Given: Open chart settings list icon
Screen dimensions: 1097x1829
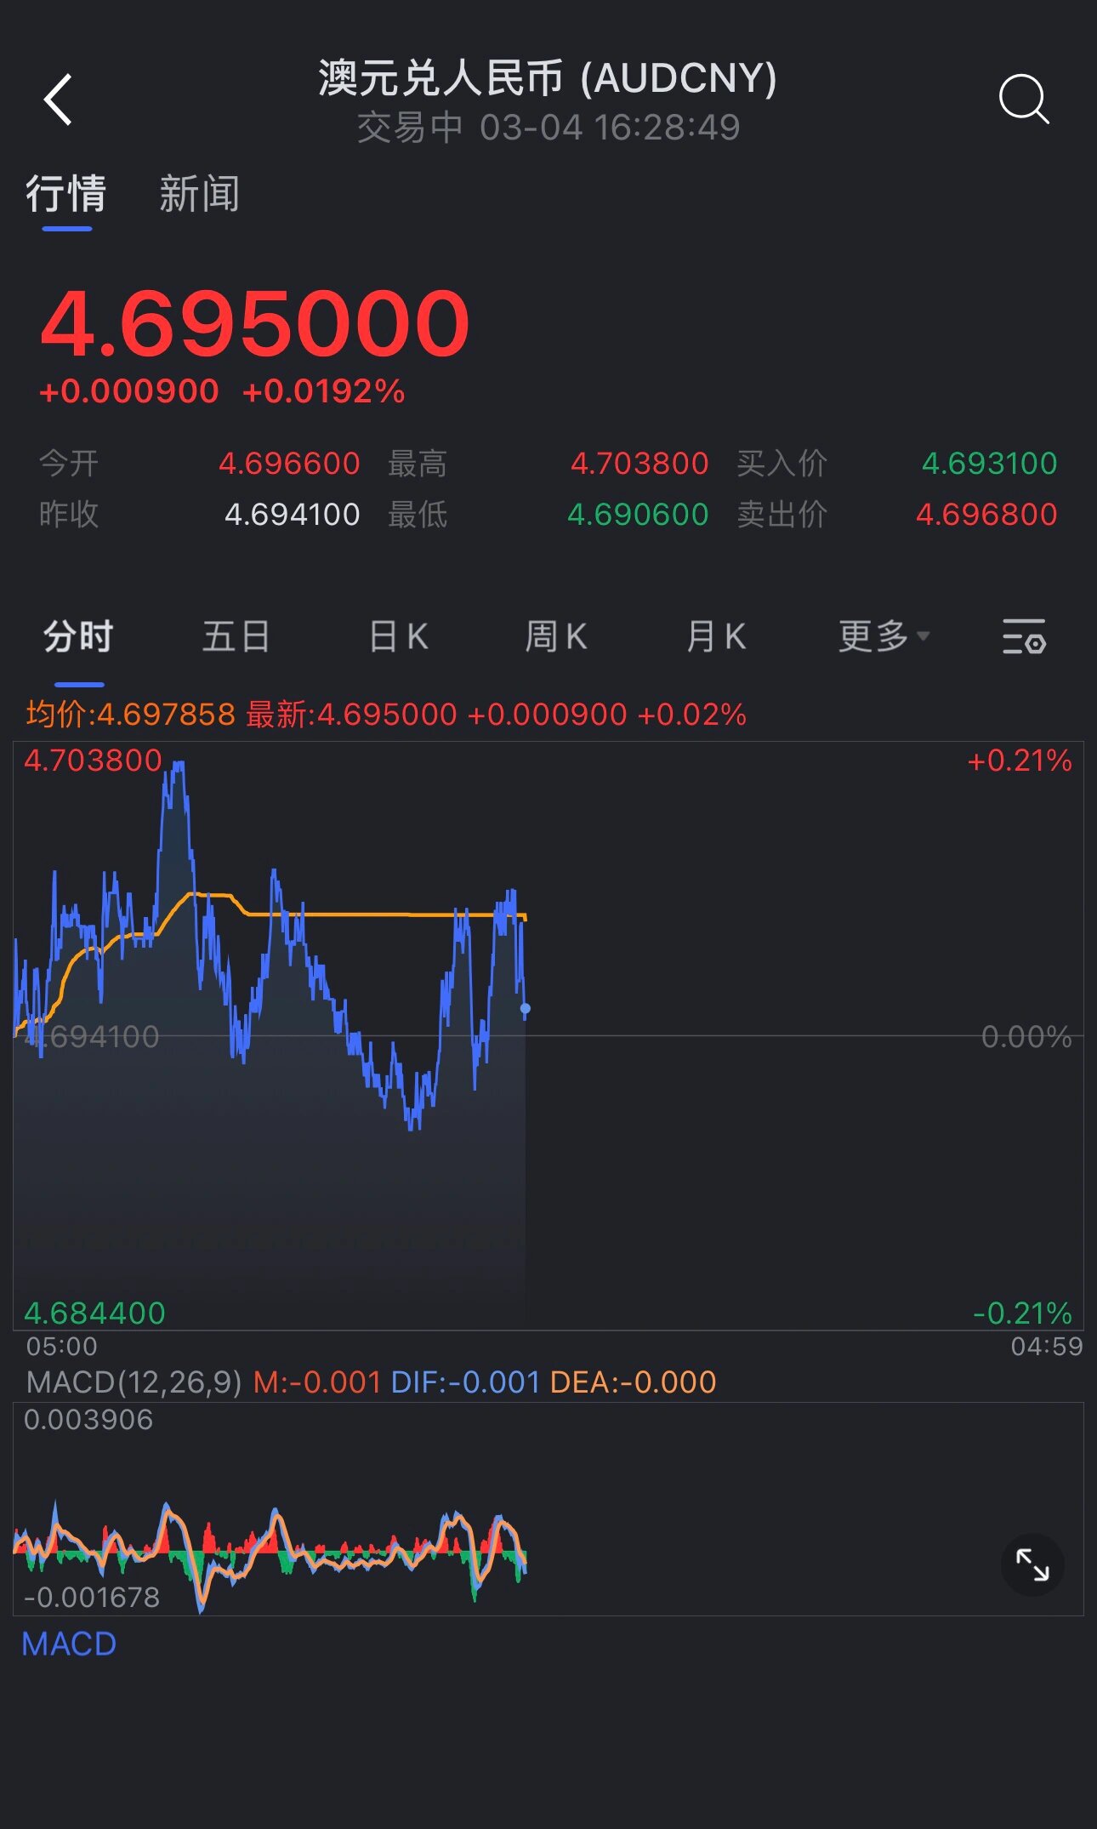Looking at the screenshot, I should coord(1023,636).
